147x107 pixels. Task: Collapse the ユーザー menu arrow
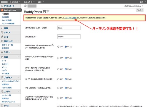[x=19, y=91]
